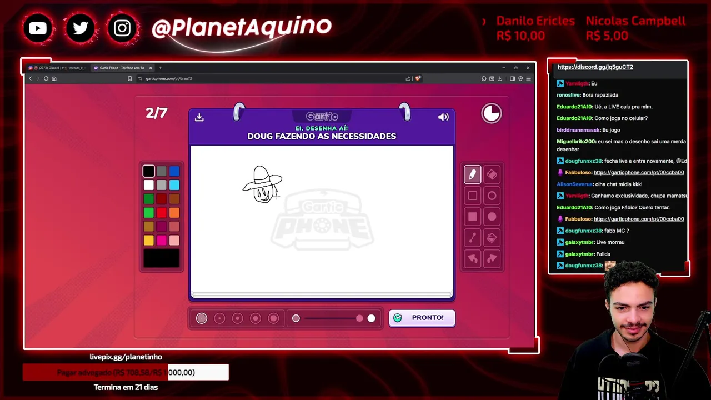Select the middle brush size
This screenshot has height=400, width=711.
[237, 318]
